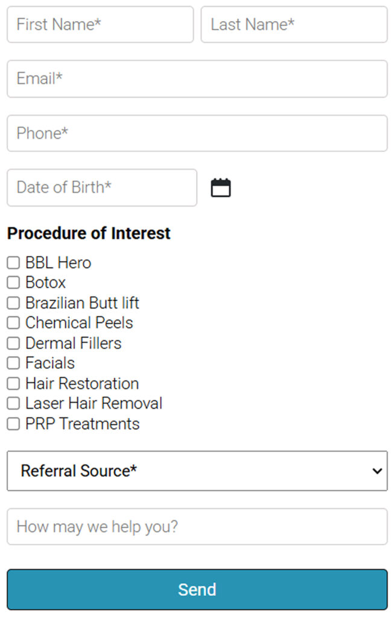Select the Brazilian Butt lift checkbox
The image size is (392, 617).
13,303
